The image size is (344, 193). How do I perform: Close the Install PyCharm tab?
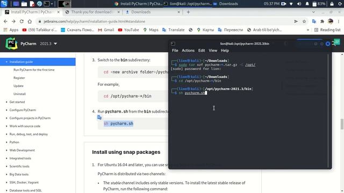point(59,12)
